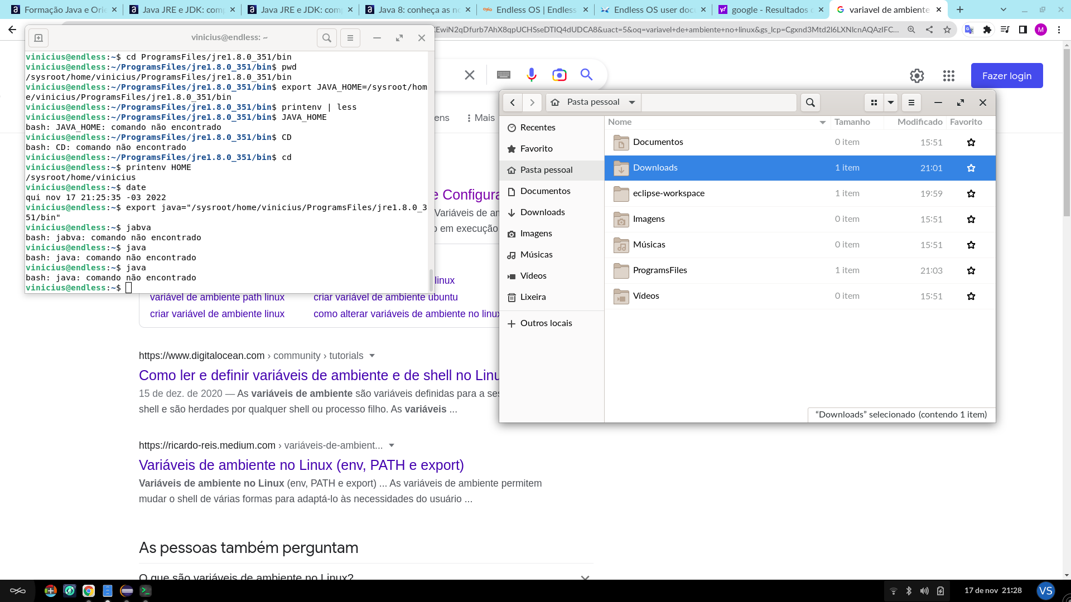Open Músicas in sidebar
The width and height of the screenshot is (1071, 602).
click(552, 255)
